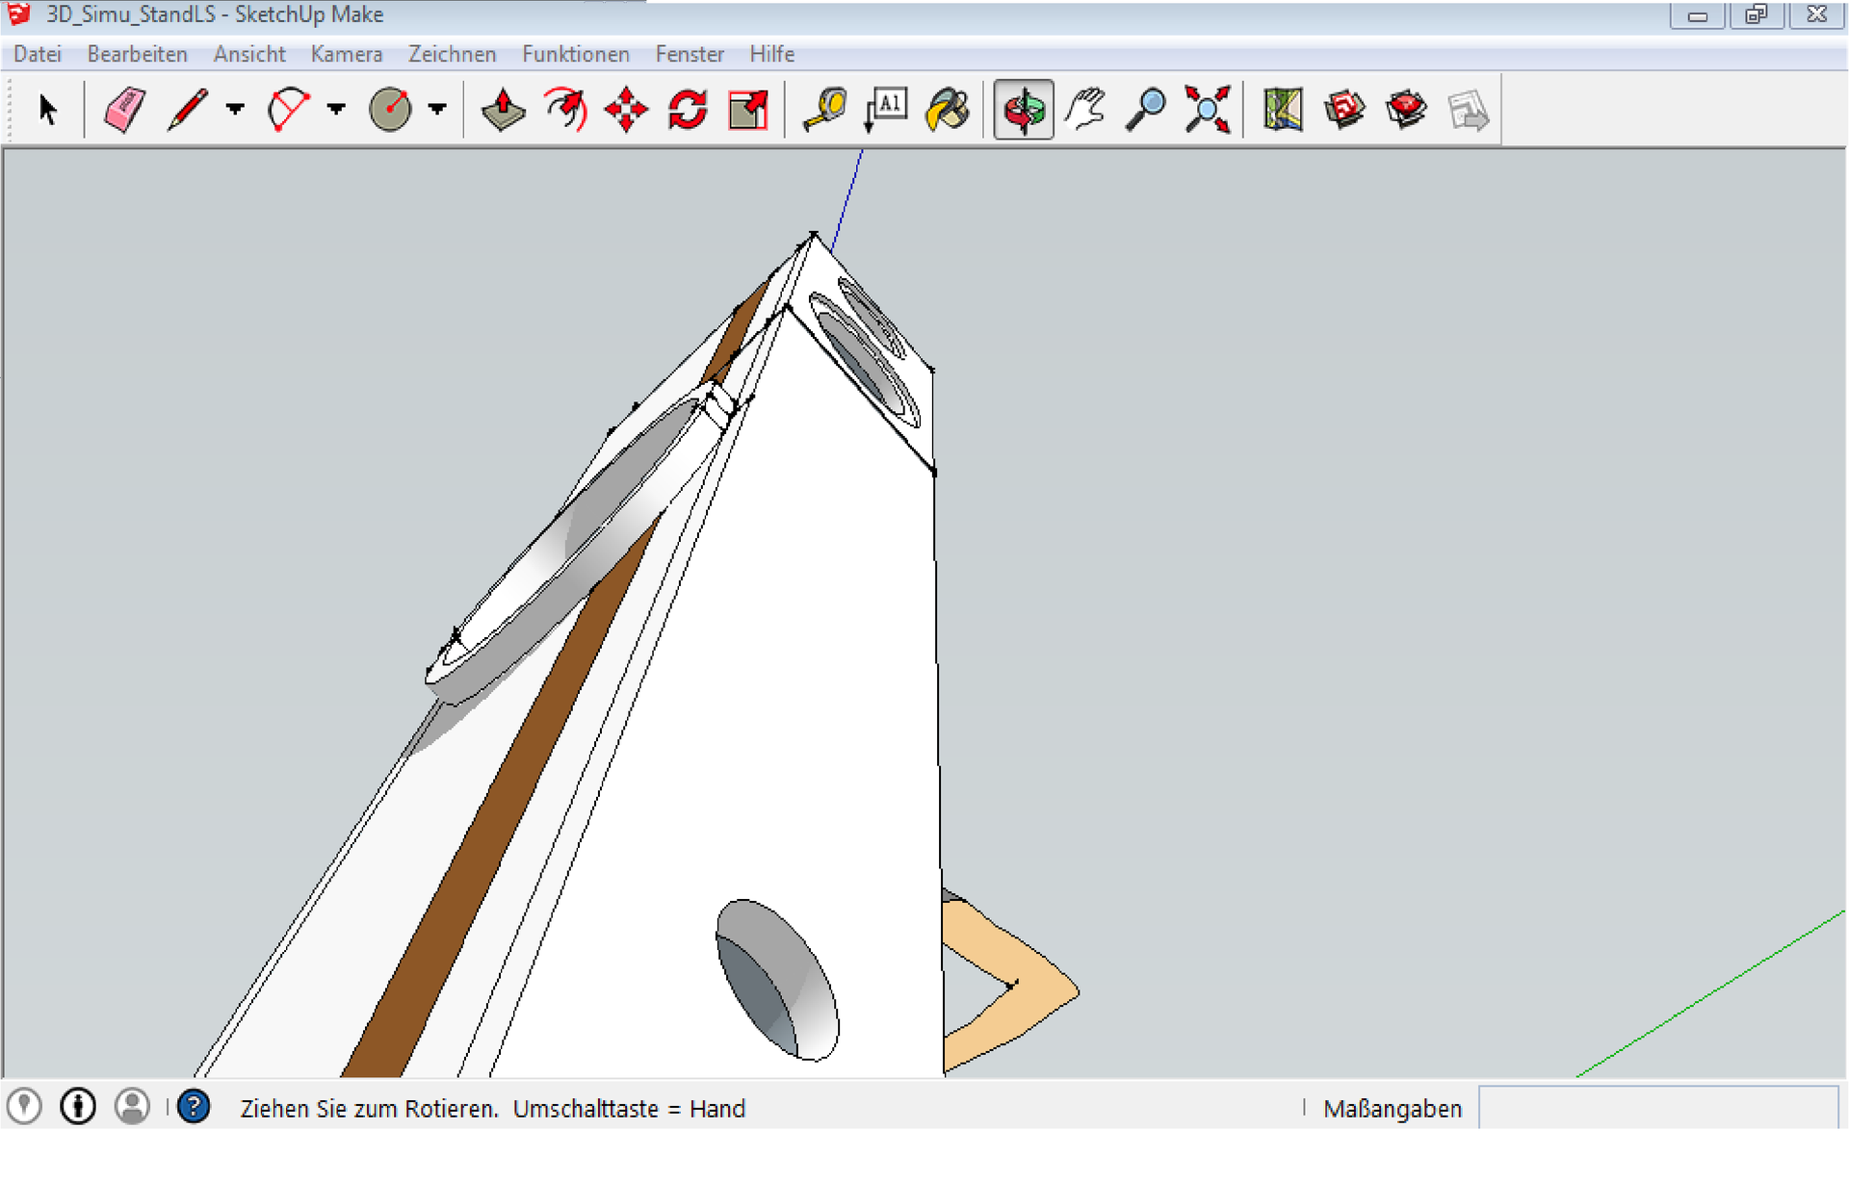The height and width of the screenshot is (1181, 1849).
Task: Expand the arc tools dropdown arrow
Action: (x=336, y=110)
